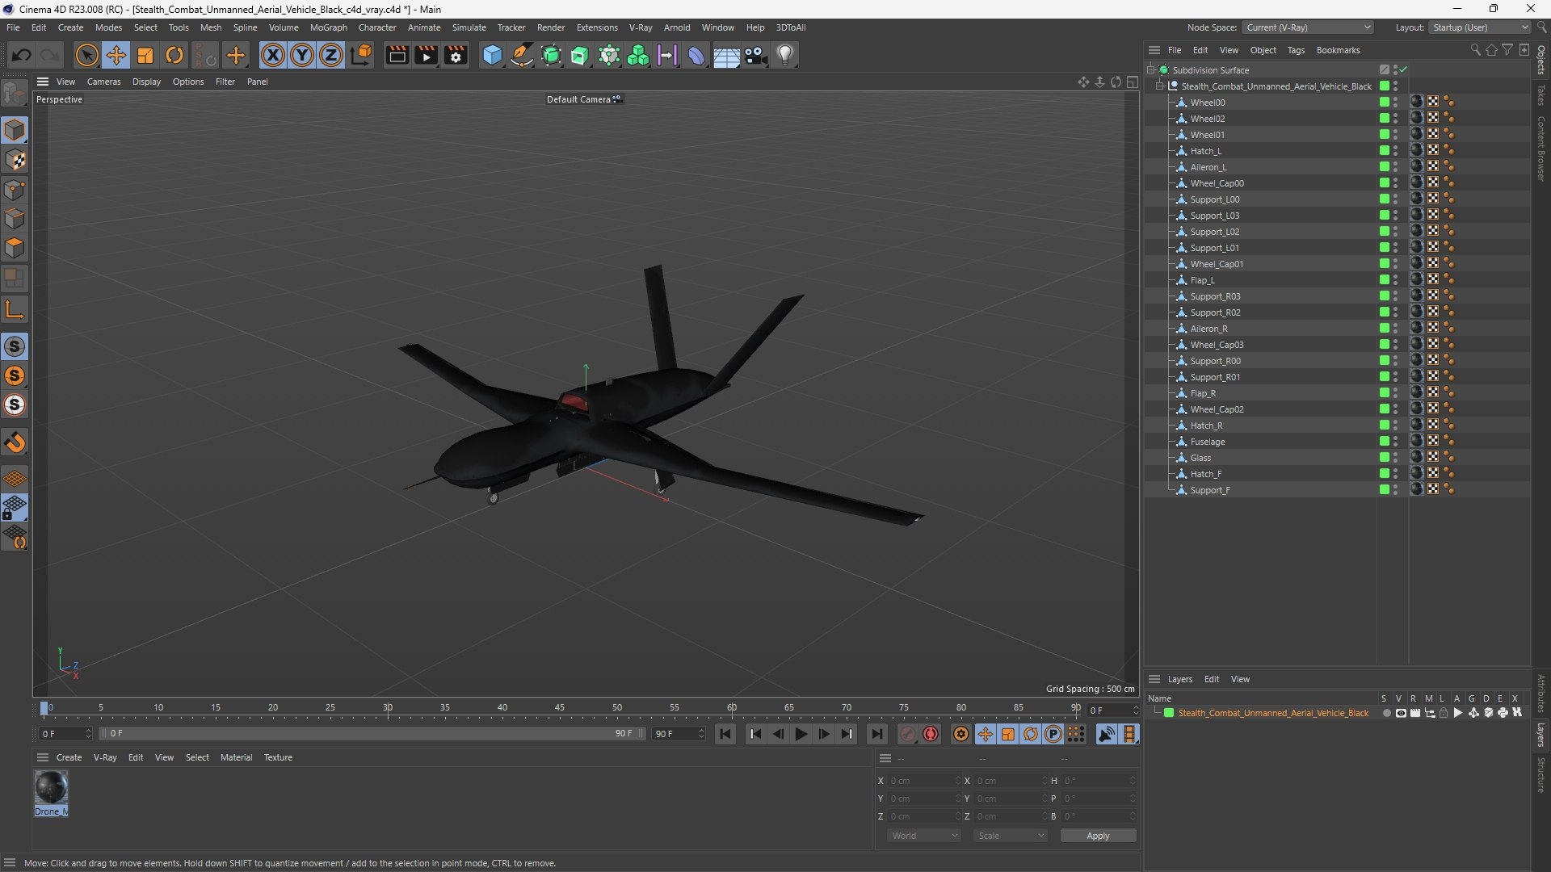The width and height of the screenshot is (1551, 872).
Task: Click the Spline Pen tool icon
Action: coord(522,55)
